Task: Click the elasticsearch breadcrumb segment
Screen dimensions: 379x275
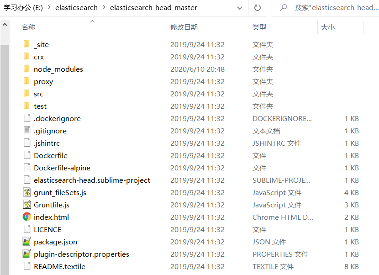Action: click(x=76, y=7)
